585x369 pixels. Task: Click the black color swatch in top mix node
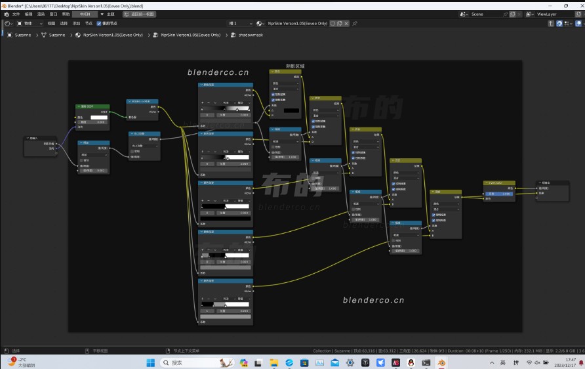291,110
